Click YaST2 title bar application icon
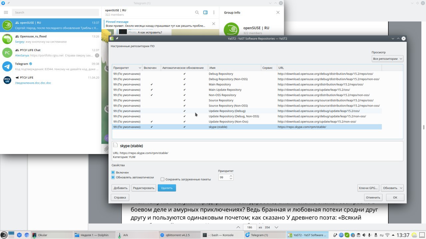The width and height of the screenshot is (426, 239). tap(112, 39)
